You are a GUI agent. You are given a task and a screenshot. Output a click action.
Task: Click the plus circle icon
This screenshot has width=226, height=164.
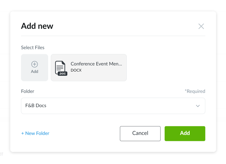[x=35, y=64]
